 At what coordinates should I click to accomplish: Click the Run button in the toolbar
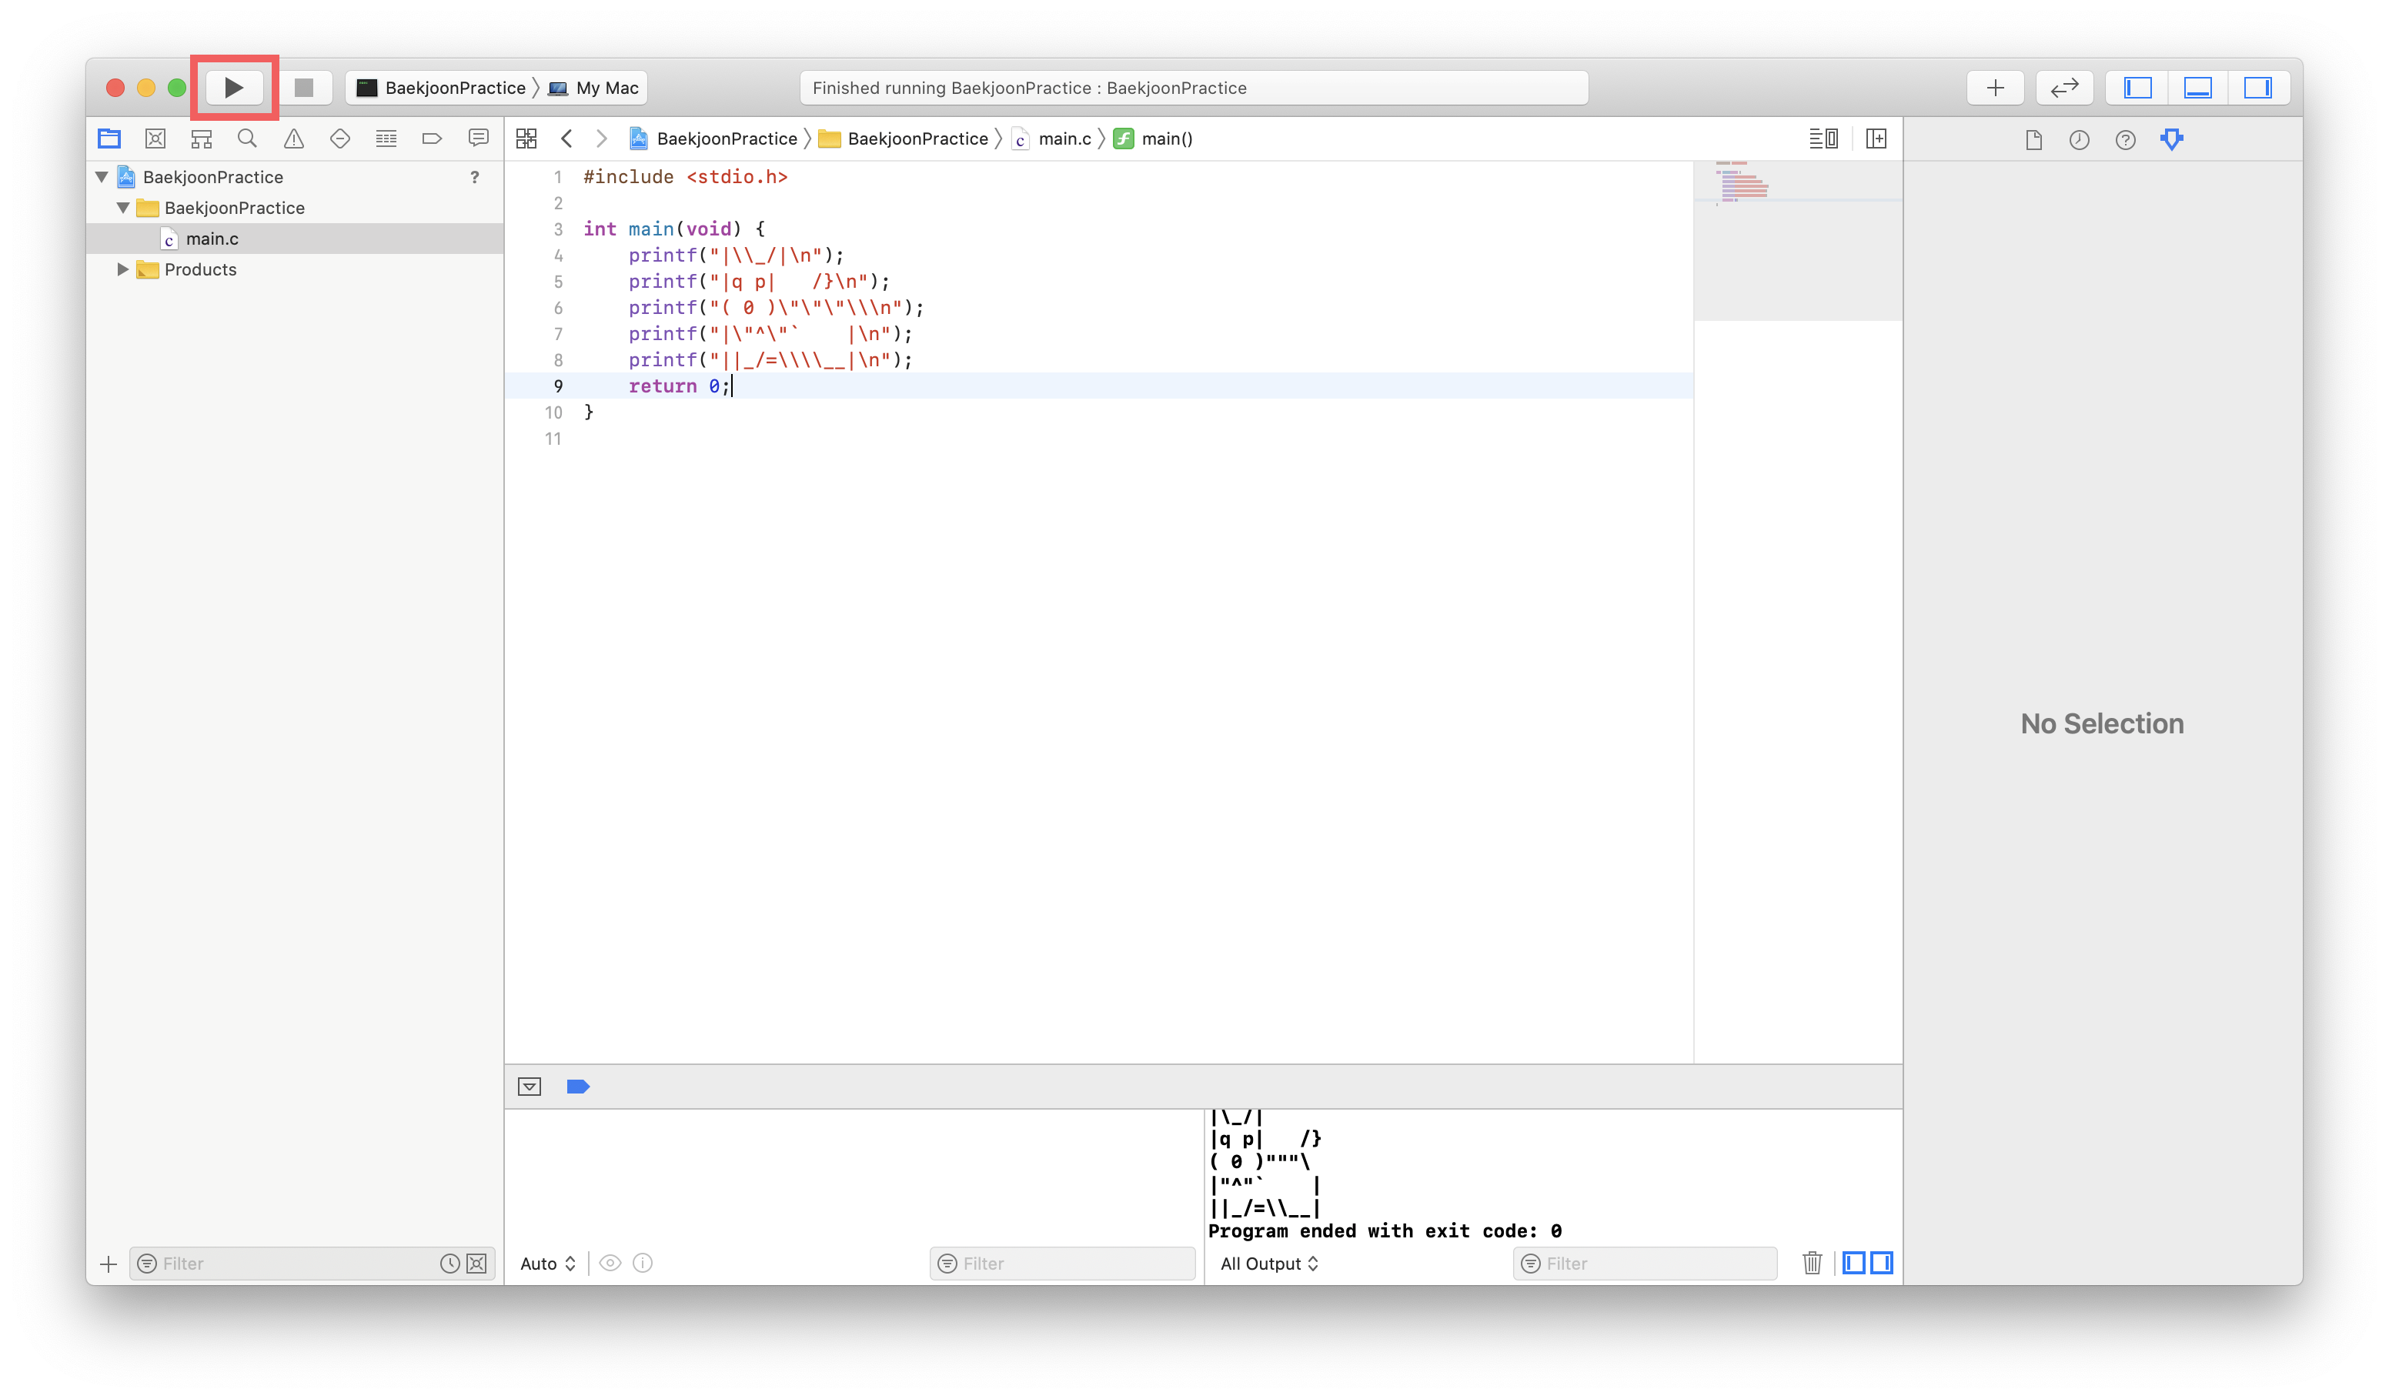[233, 87]
